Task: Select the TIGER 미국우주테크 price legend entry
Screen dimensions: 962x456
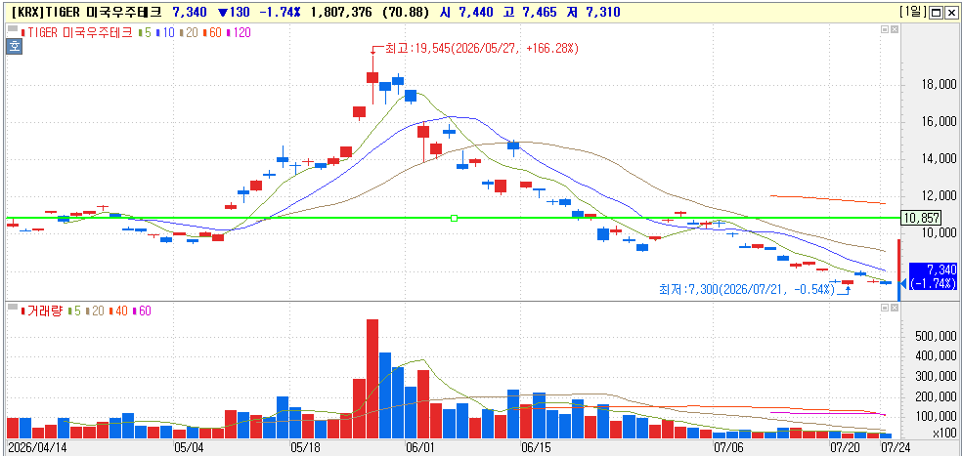Action: pos(76,33)
